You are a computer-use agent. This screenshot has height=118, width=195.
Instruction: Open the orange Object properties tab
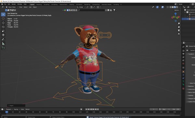coord(183,72)
